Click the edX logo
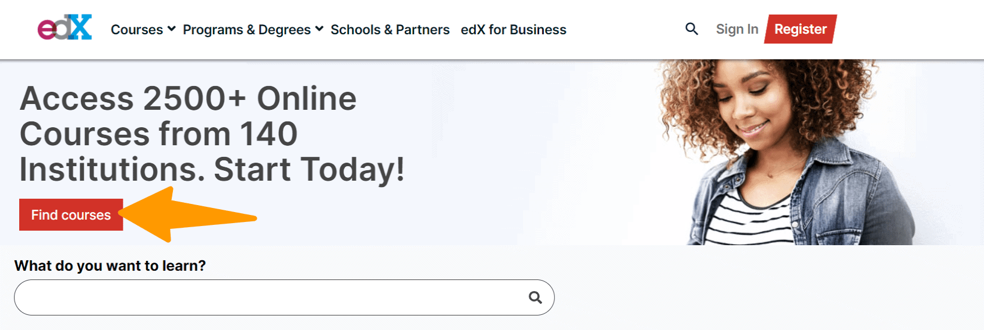 [65, 27]
